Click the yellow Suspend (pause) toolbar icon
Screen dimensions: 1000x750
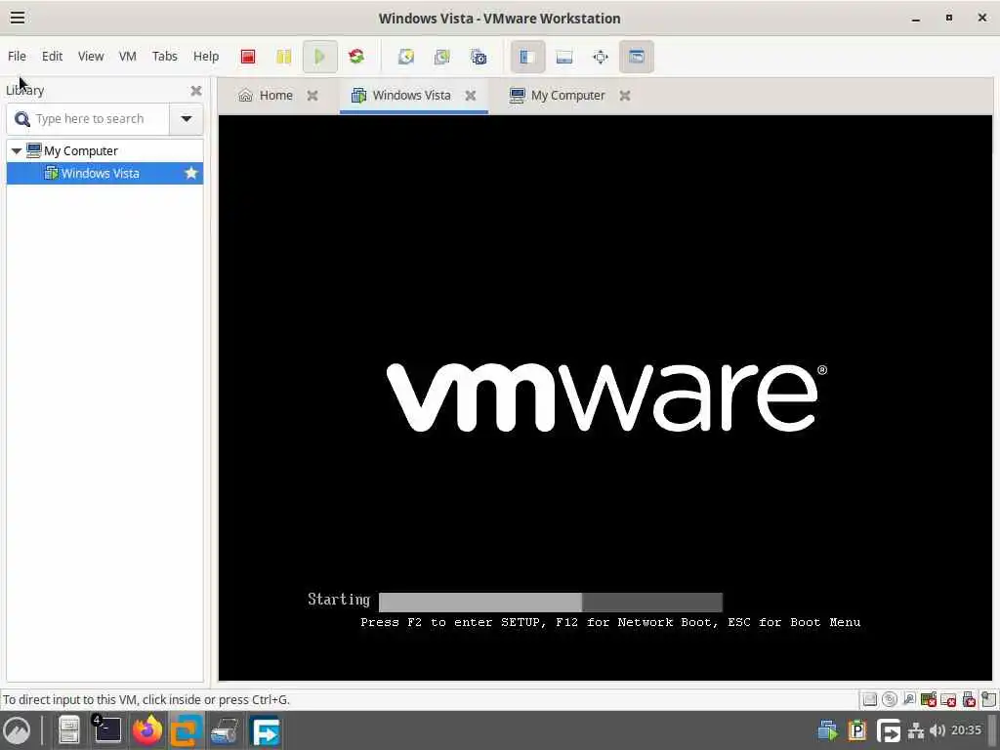tap(284, 57)
